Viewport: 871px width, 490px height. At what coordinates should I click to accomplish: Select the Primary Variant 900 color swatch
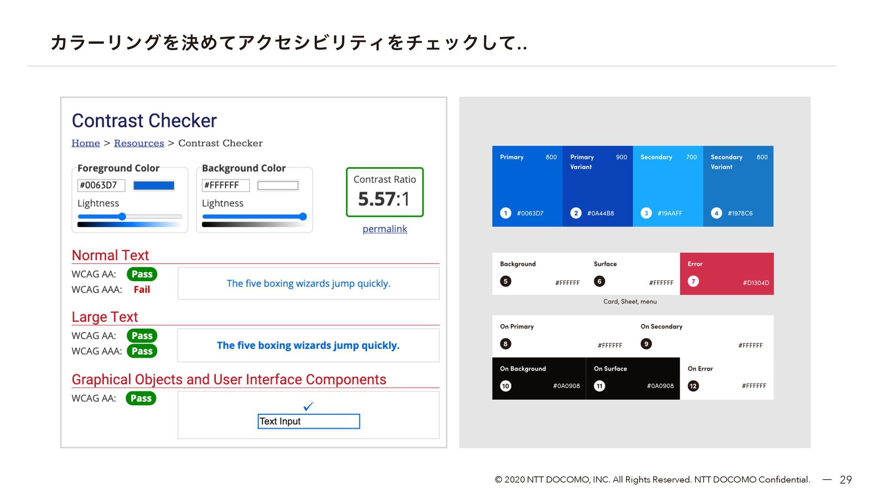pyautogui.click(x=597, y=186)
